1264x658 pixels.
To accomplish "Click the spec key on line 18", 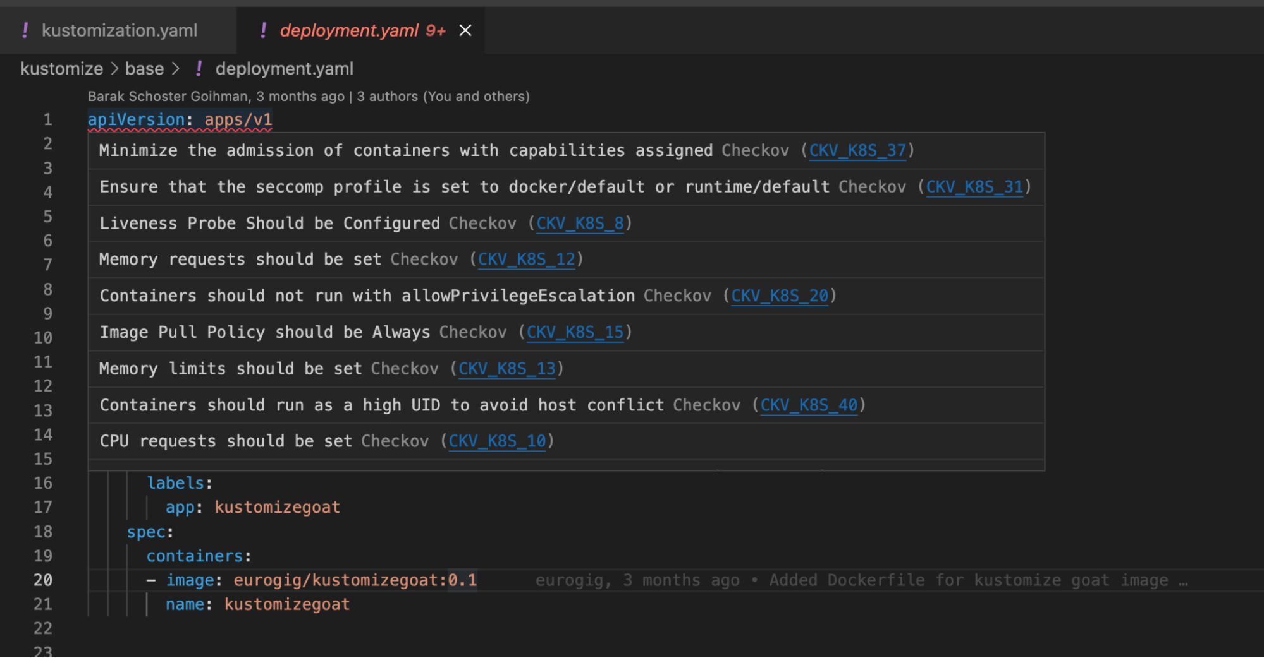I will tap(146, 532).
